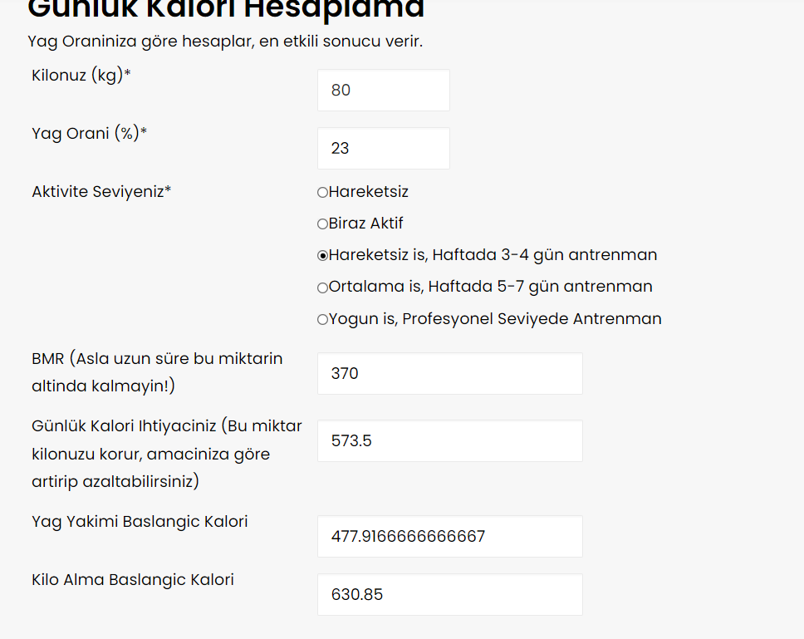The image size is (804, 639).
Task: Click the Günlük Kalori Ihtiyaciniz label text
Action: coord(166,454)
